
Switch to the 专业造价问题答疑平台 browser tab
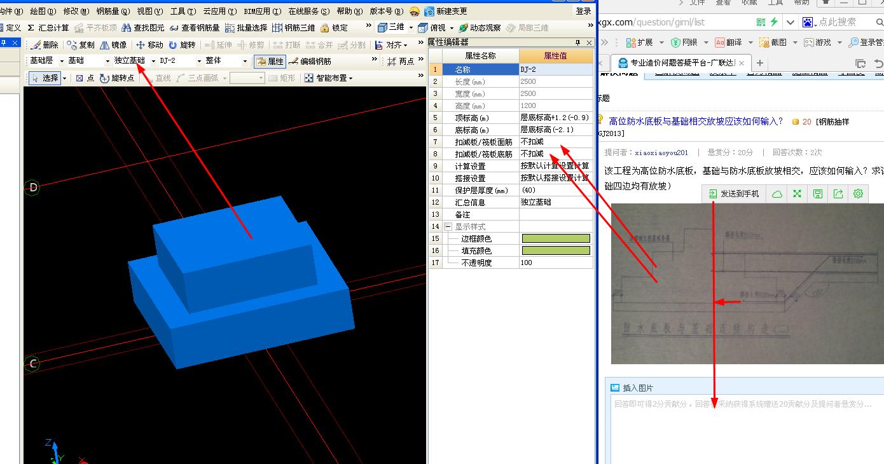pos(682,63)
